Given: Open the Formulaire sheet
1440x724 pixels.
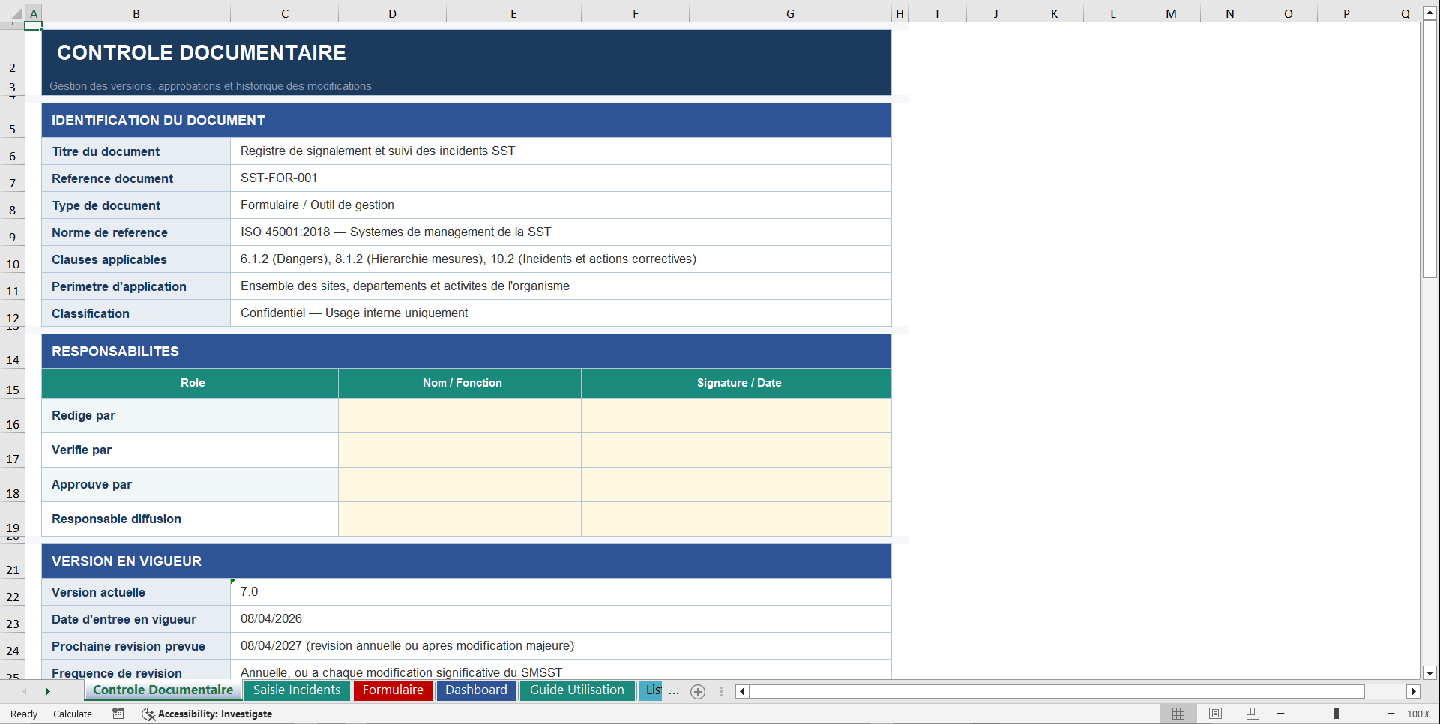Looking at the screenshot, I should (x=393, y=690).
